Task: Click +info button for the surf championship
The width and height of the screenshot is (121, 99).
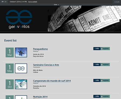Action: tap(97, 80)
